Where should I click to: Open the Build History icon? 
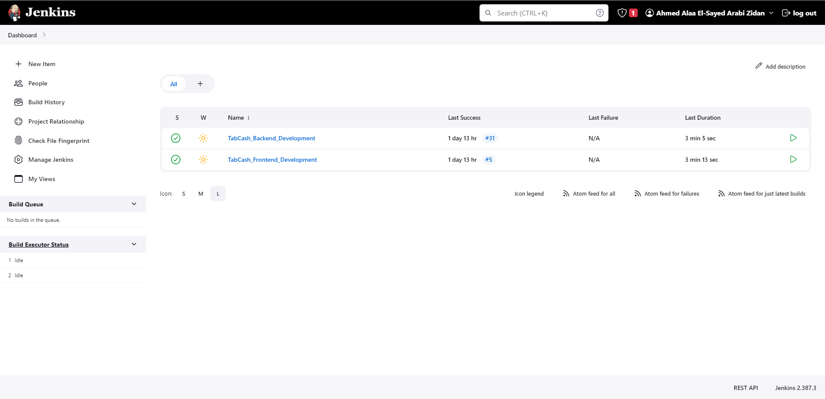click(18, 102)
